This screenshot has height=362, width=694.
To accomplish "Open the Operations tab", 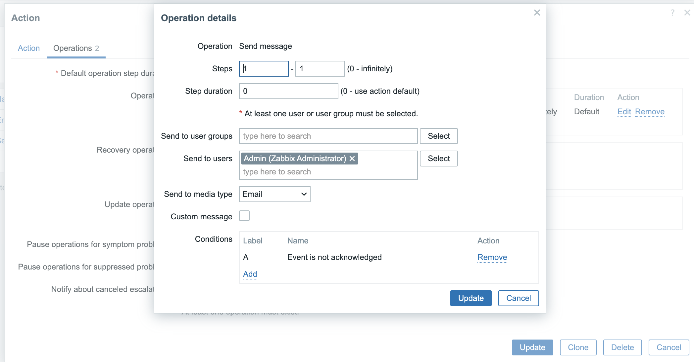I will coord(76,48).
